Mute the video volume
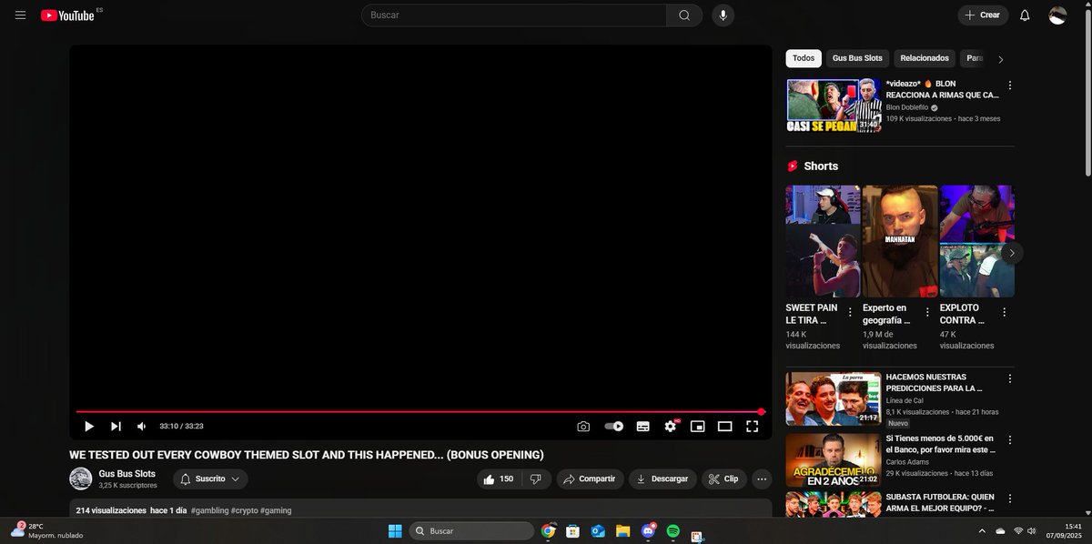Image resolution: width=1092 pixels, height=544 pixels. click(x=142, y=426)
